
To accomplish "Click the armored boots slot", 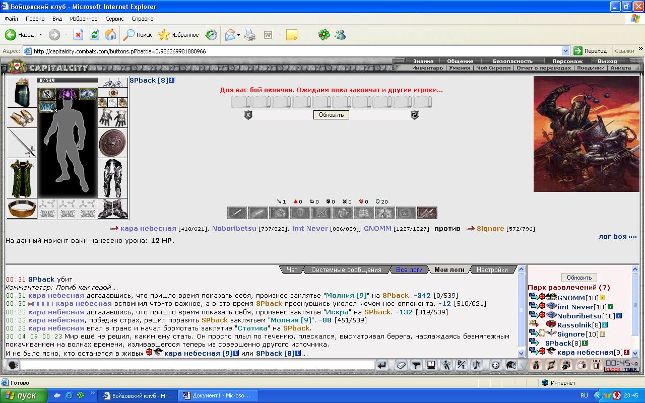I will [112, 208].
